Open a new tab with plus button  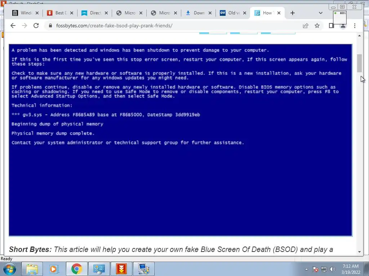292,13
